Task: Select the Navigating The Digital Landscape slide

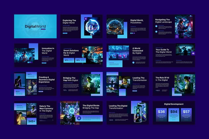Action: pos(173,26)
